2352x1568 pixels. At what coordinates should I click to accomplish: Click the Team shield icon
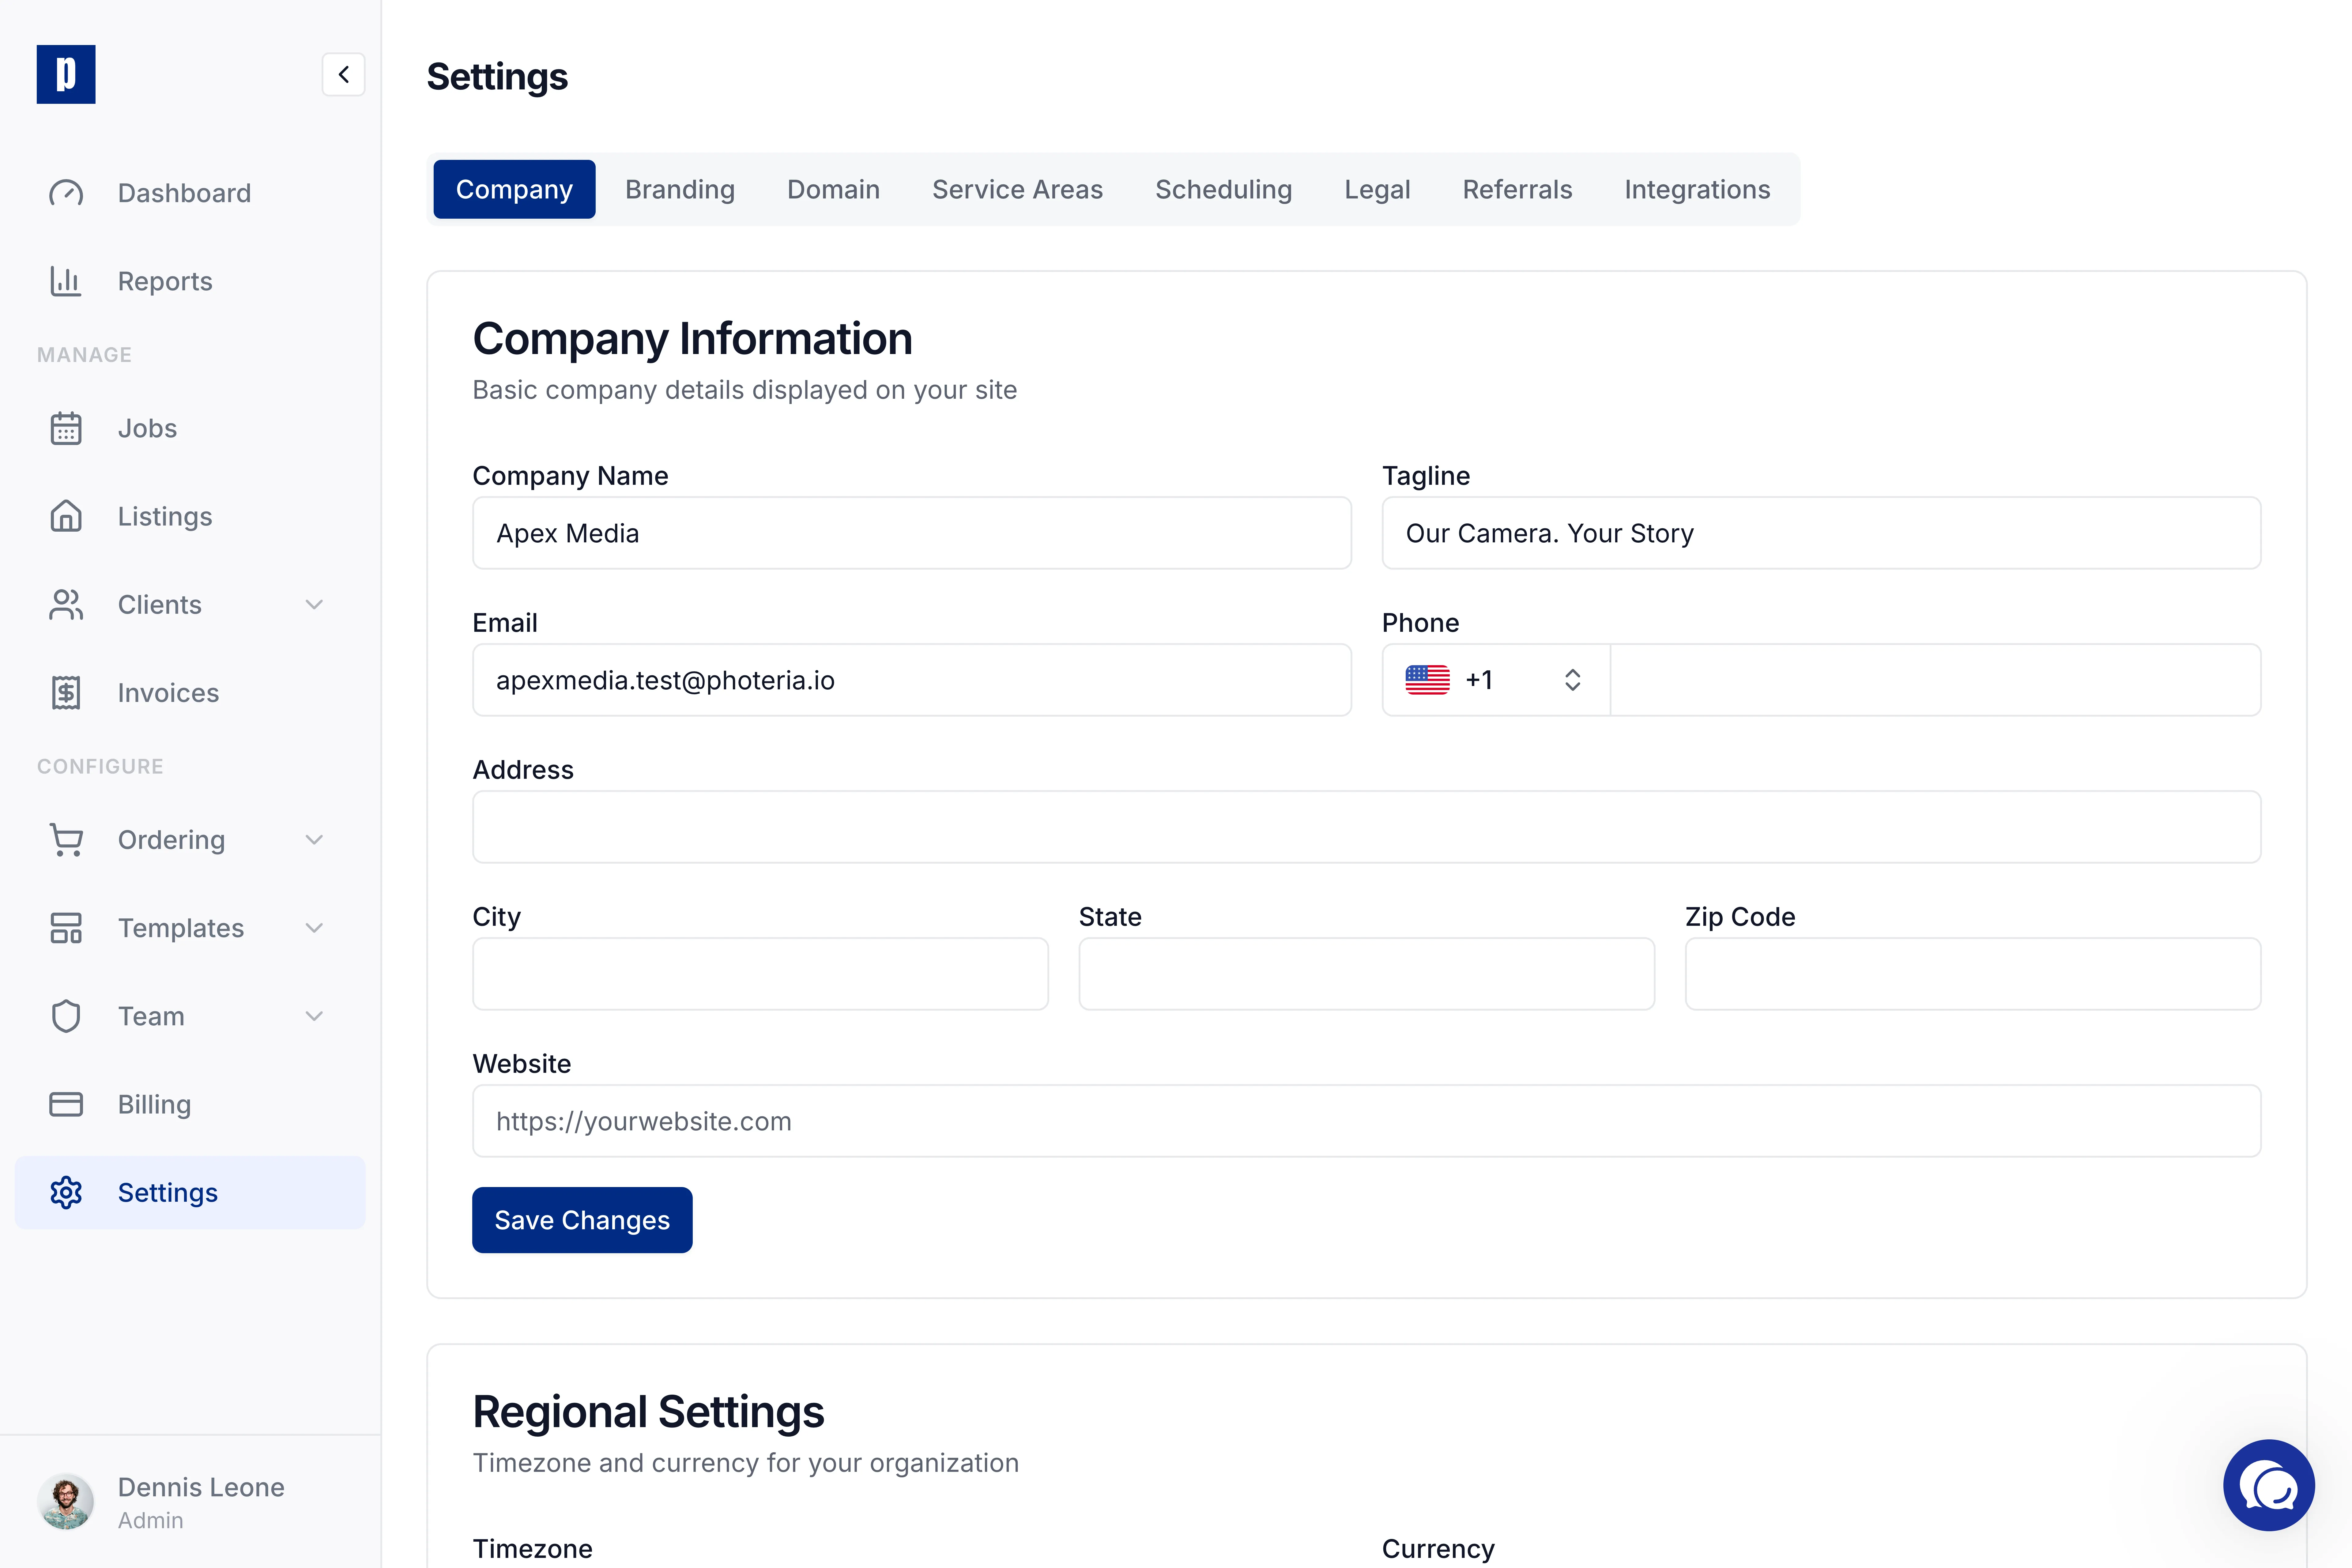66,1016
